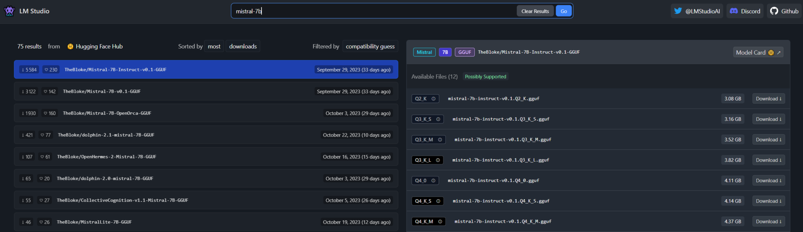This screenshot has width=803, height=232.
Task: Download the Q3_K_S gguf file
Action: pos(768,119)
